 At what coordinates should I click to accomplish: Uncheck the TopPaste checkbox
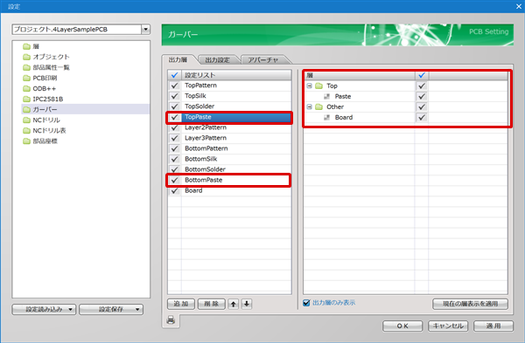click(x=174, y=117)
